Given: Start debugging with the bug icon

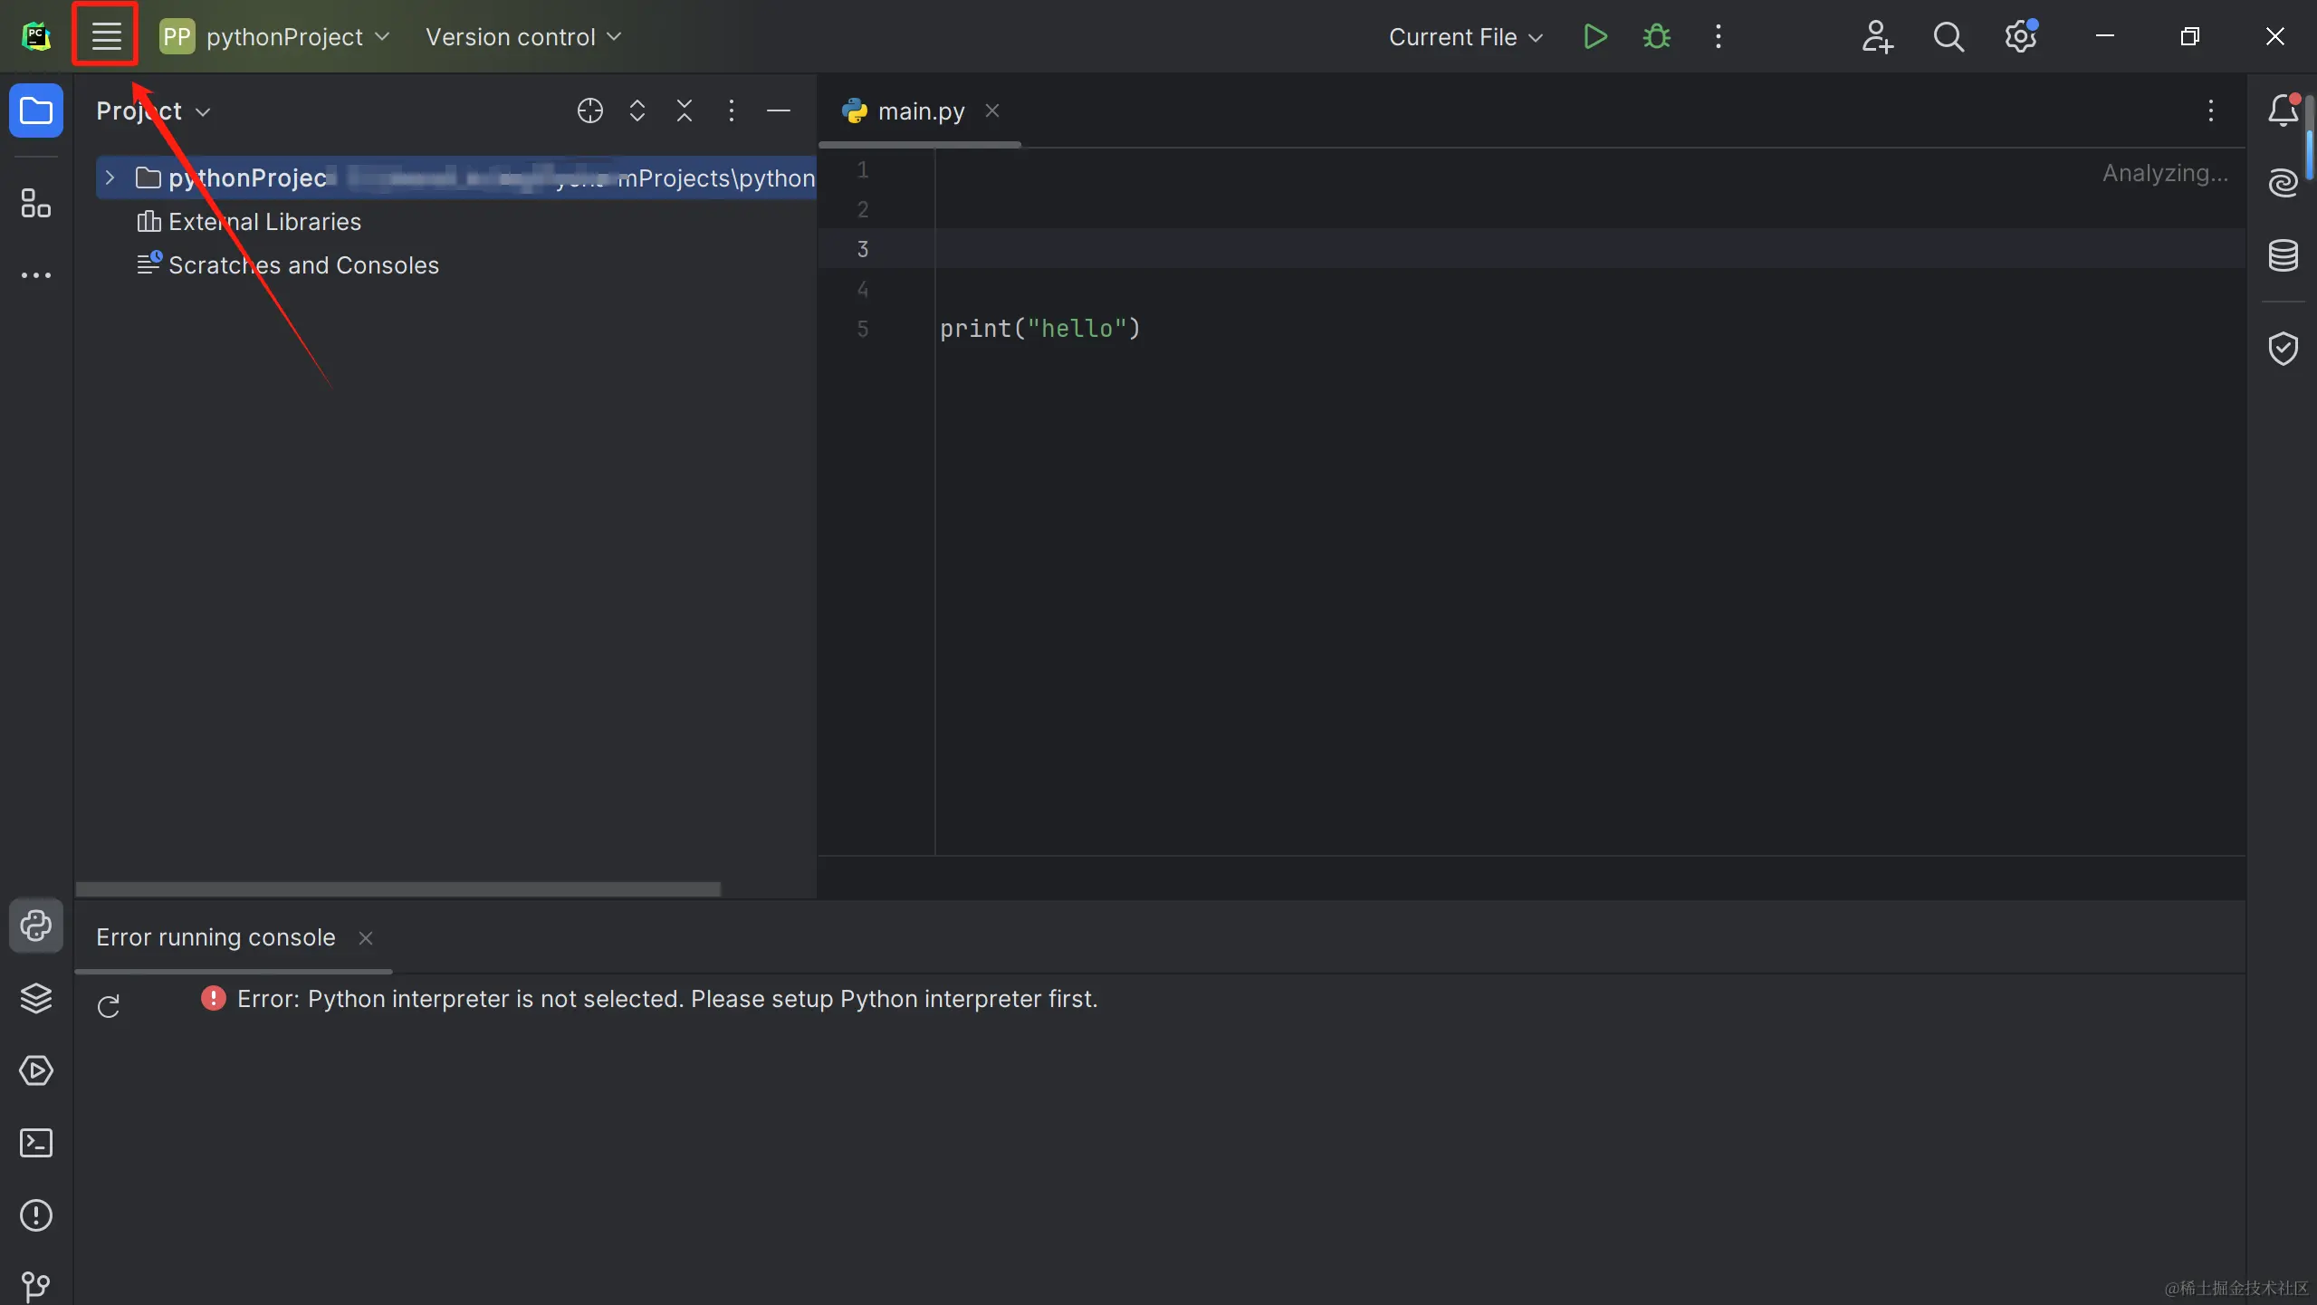Looking at the screenshot, I should [x=1656, y=36].
